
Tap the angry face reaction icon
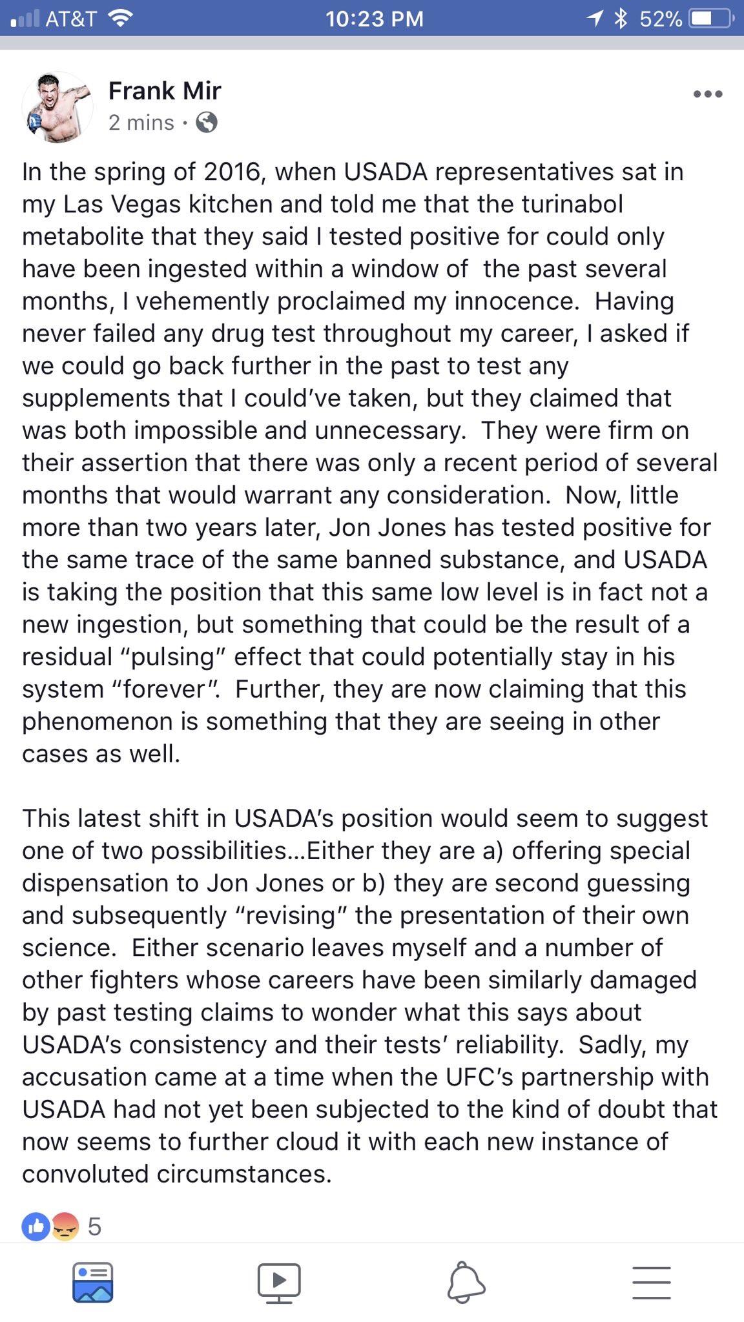tap(65, 1226)
